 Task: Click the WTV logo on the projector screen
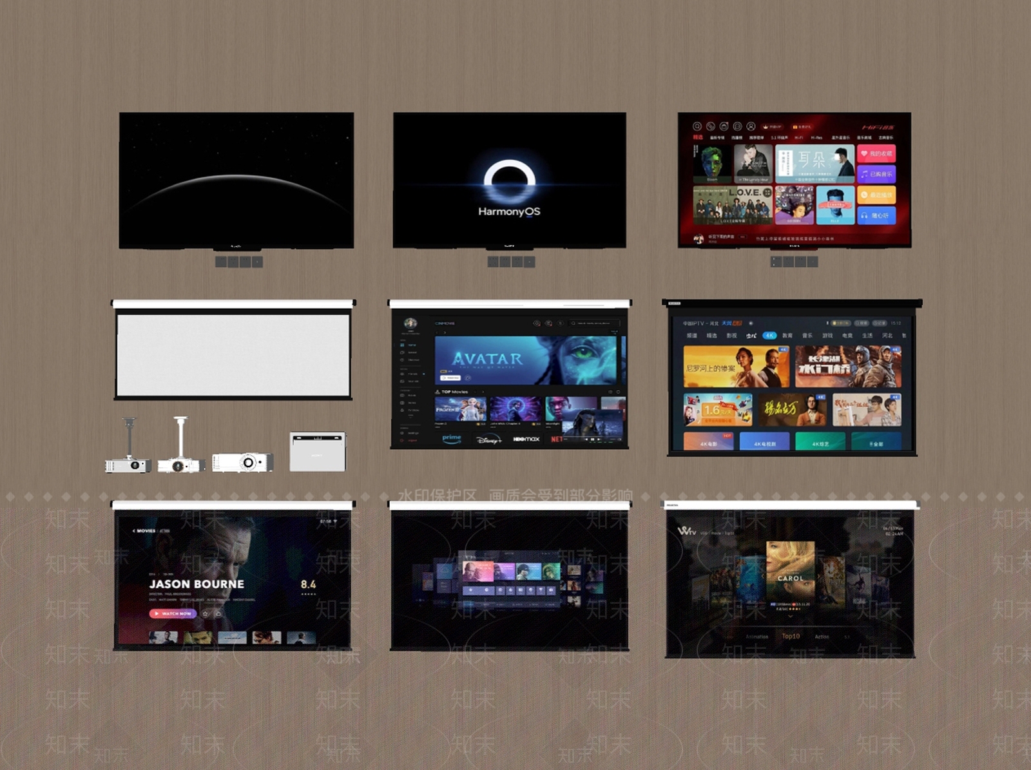coord(686,531)
